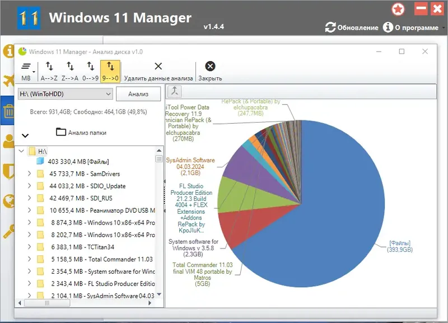Click the SamDrivers folder icon
The height and width of the screenshot is (323, 448).
pos(40,174)
